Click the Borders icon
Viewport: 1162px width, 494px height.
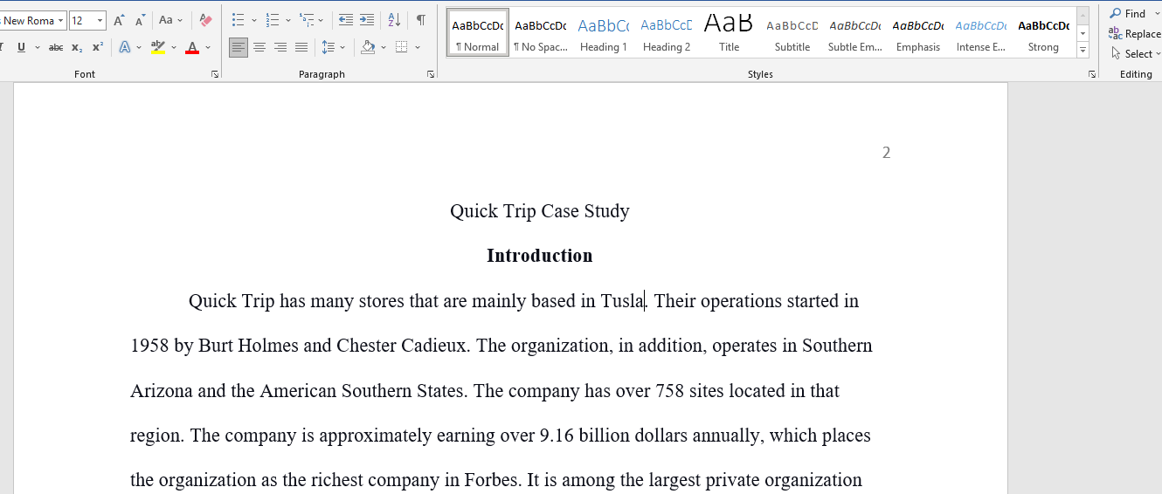click(x=401, y=47)
